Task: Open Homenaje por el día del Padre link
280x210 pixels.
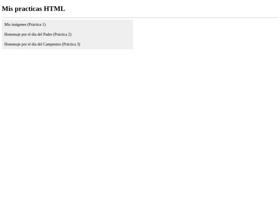Action: 38,34
